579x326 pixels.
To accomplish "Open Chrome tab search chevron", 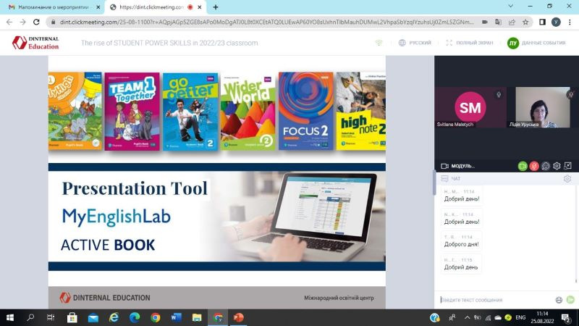I will (511, 7).
